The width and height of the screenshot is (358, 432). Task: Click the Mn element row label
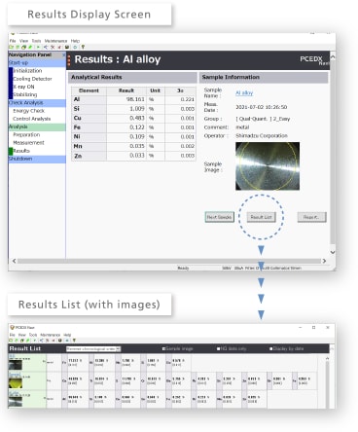point(78,146)
